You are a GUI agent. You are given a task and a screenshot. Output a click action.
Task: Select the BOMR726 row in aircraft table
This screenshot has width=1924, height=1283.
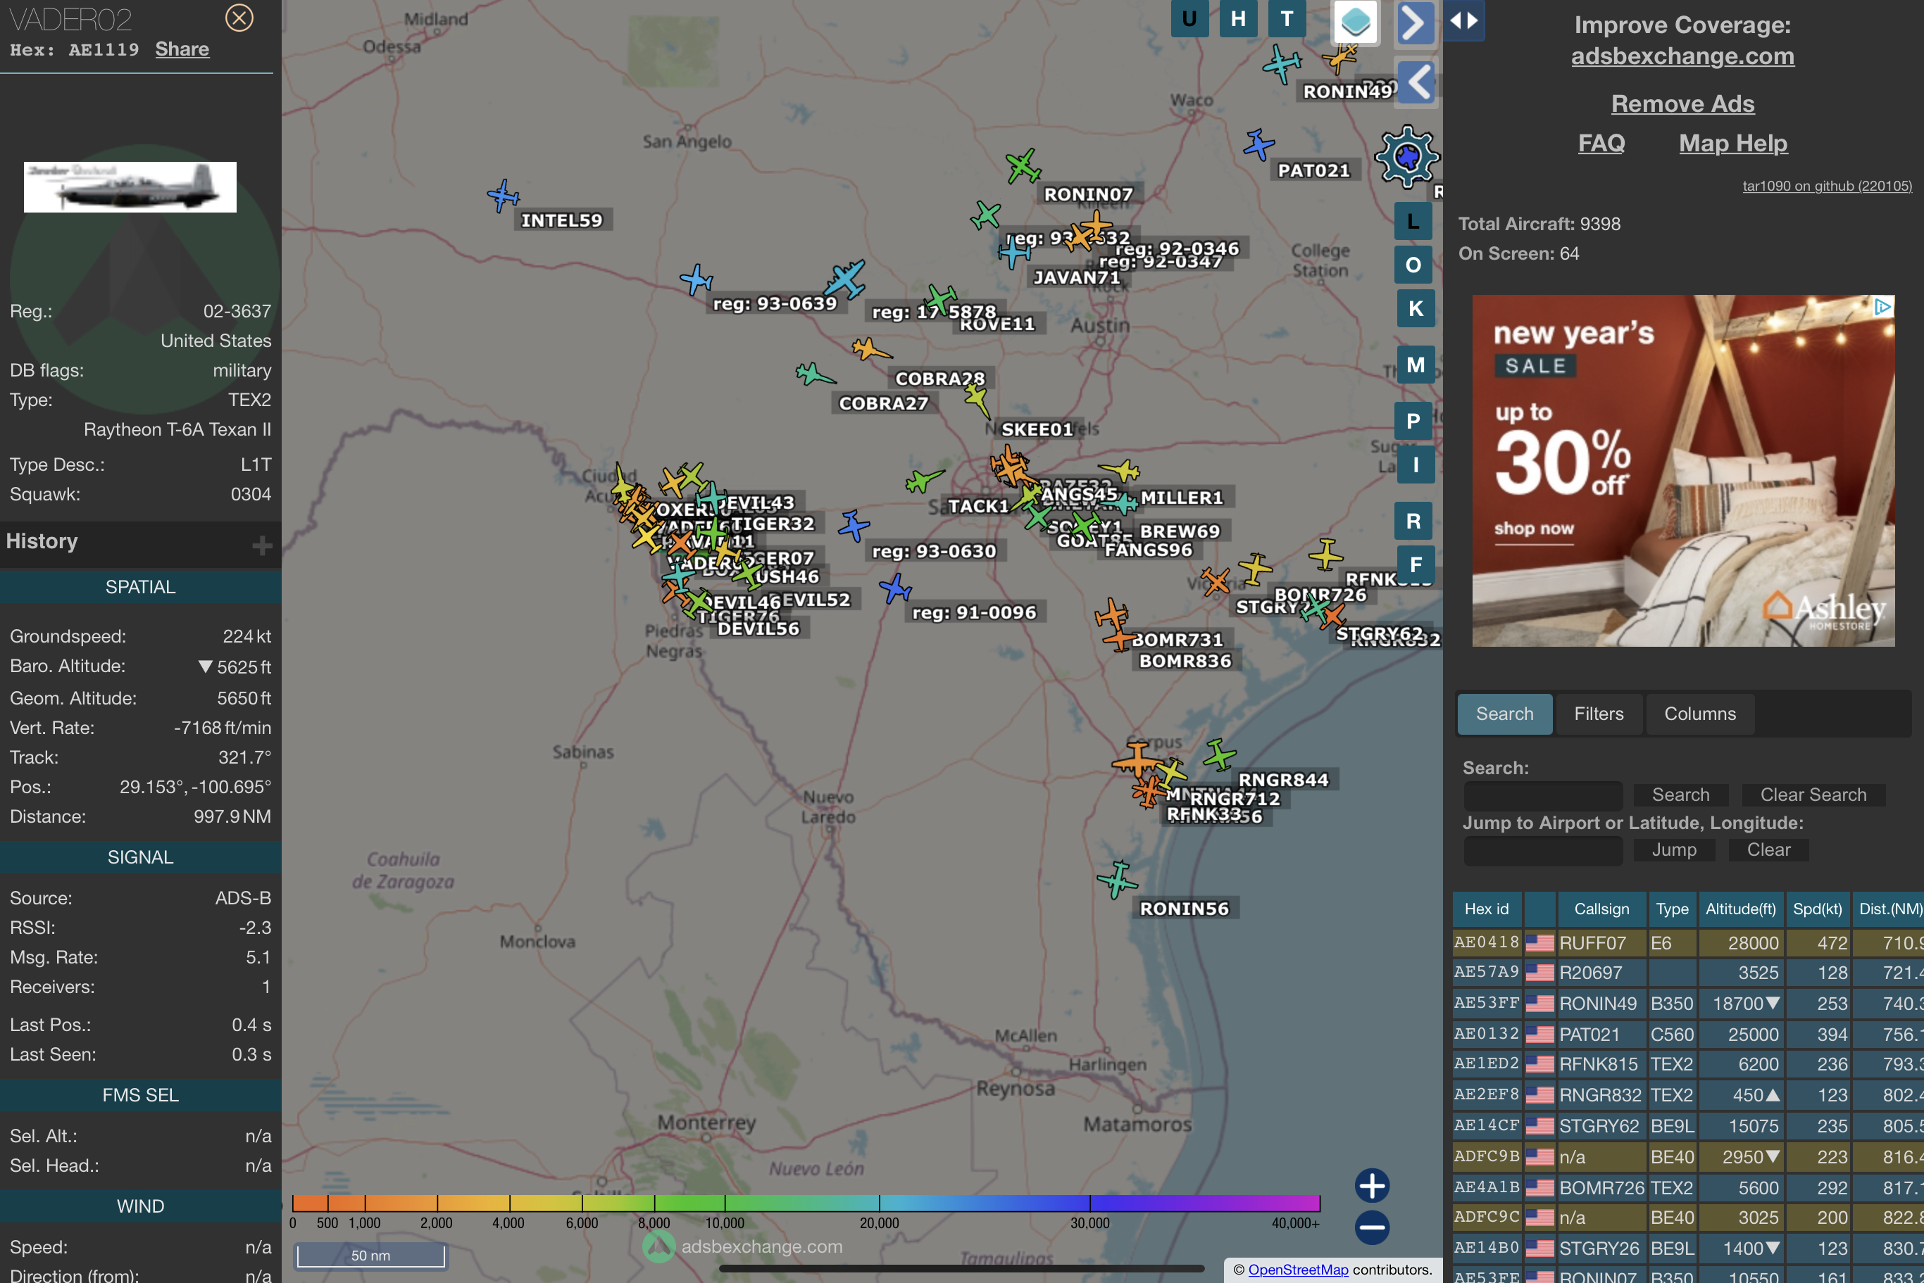click(1688, 1187)
